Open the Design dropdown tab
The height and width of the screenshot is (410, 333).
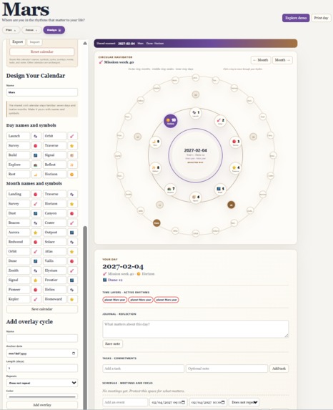[x=54, y=30]
